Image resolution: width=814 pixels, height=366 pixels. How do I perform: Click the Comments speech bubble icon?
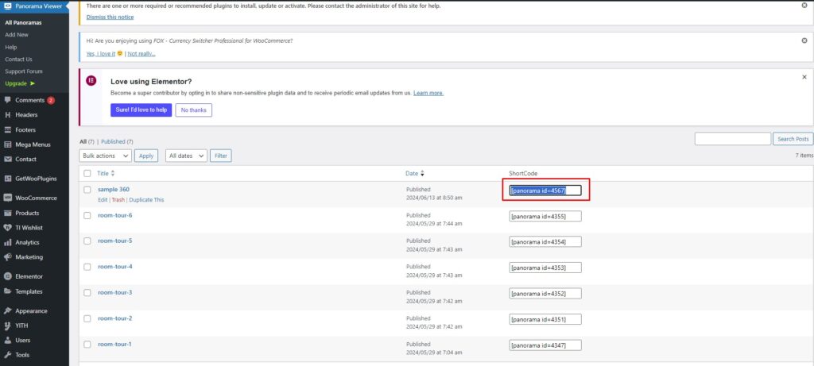pyautogui.click(x=7, y=100)
